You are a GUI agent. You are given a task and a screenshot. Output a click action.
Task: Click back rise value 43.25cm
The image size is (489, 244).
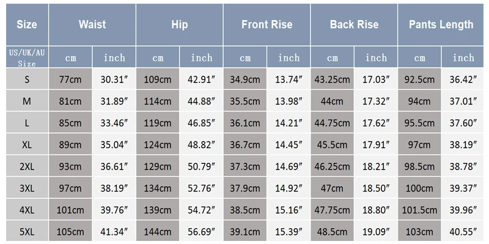[x=332, y=79]
